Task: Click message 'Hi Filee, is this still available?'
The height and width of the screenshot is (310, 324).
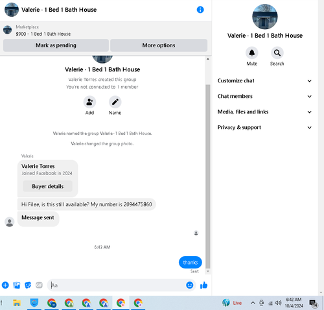Action: pos(86,204)
